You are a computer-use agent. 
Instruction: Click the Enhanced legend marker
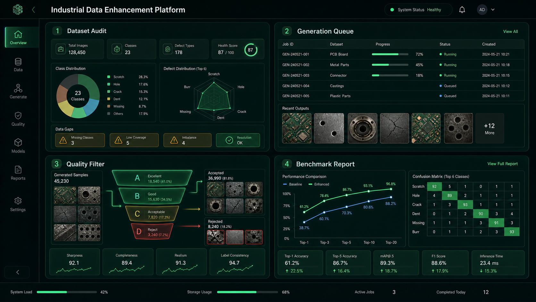coord(310,184)
